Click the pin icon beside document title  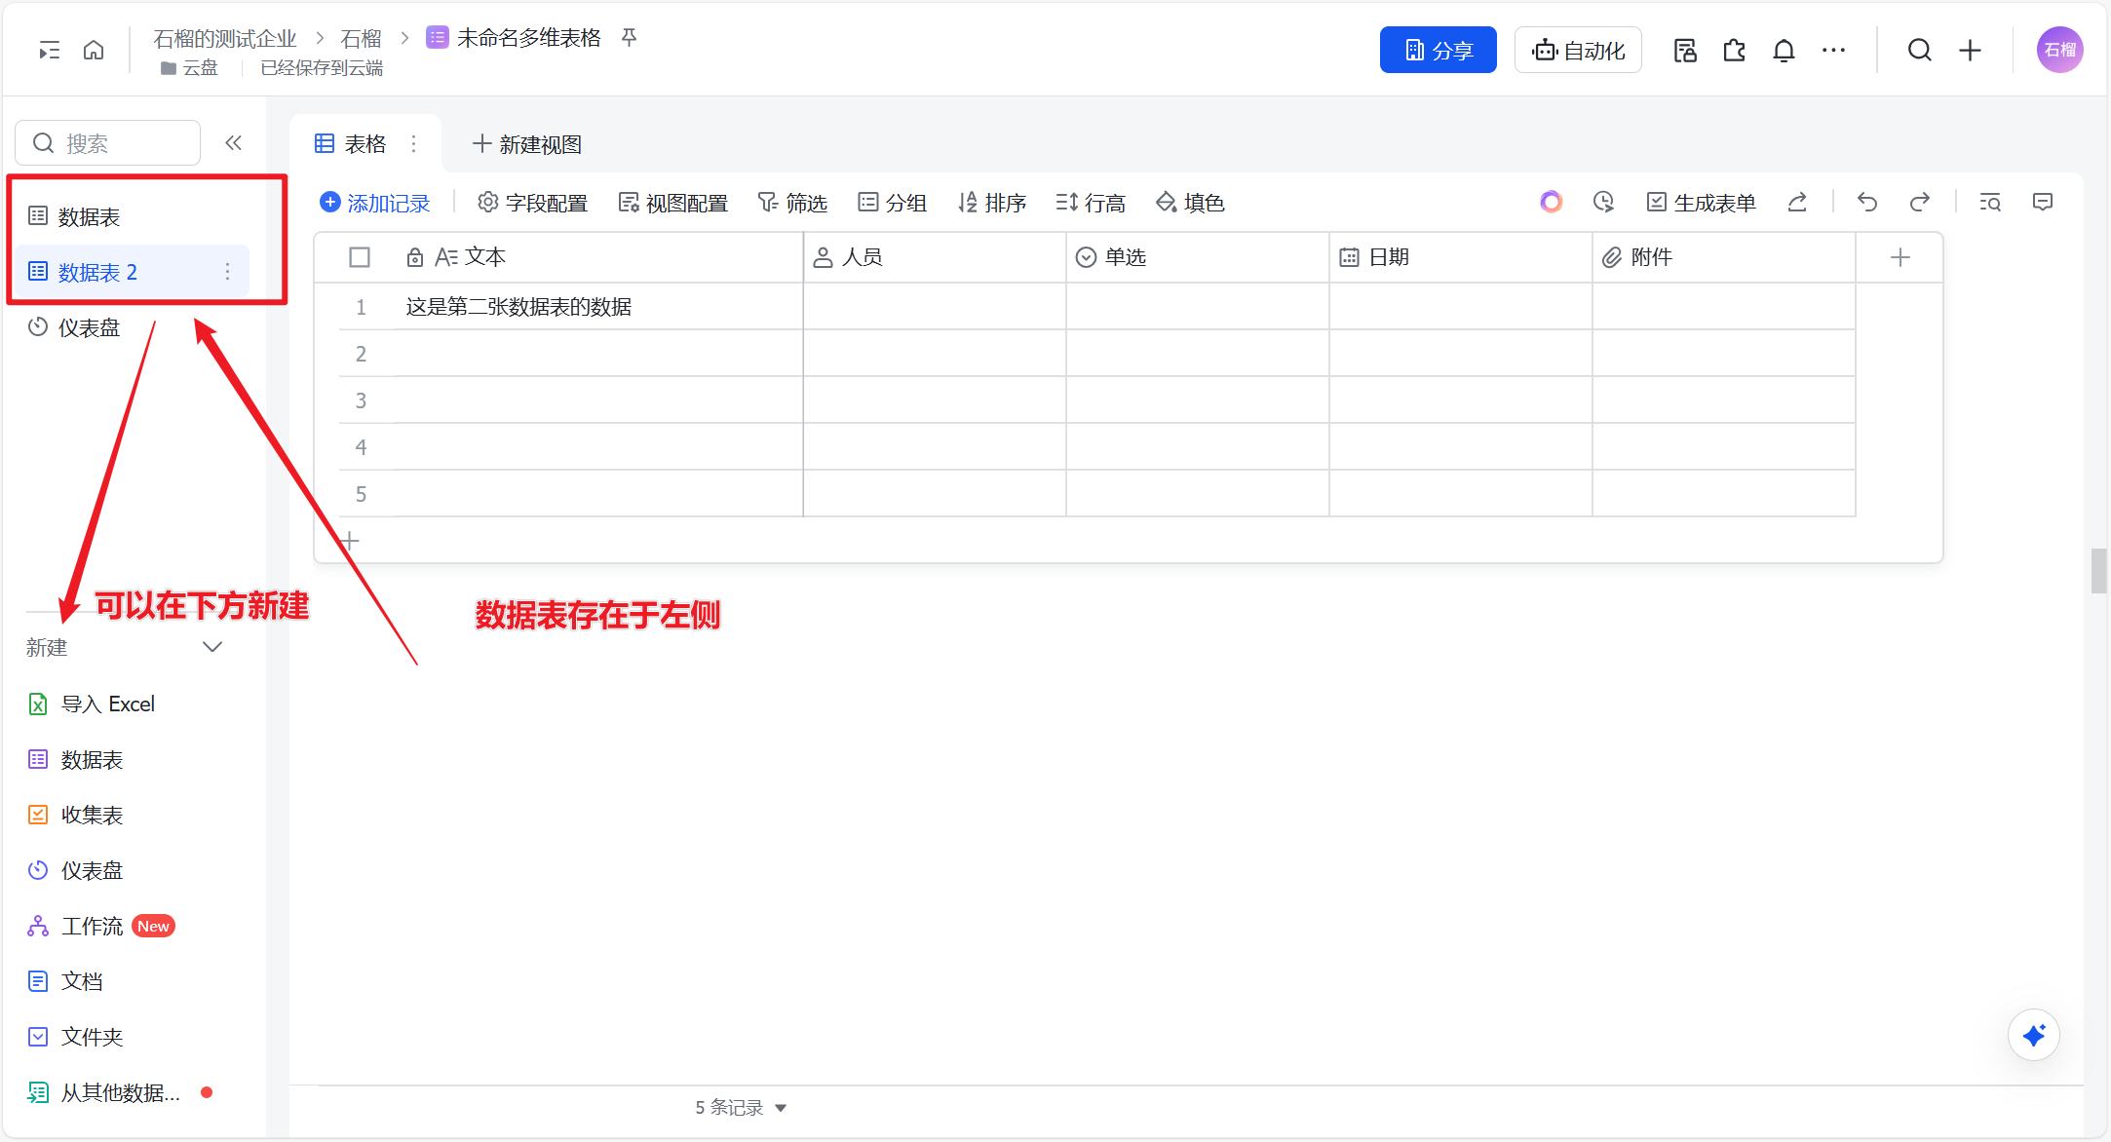coord(630,38)
